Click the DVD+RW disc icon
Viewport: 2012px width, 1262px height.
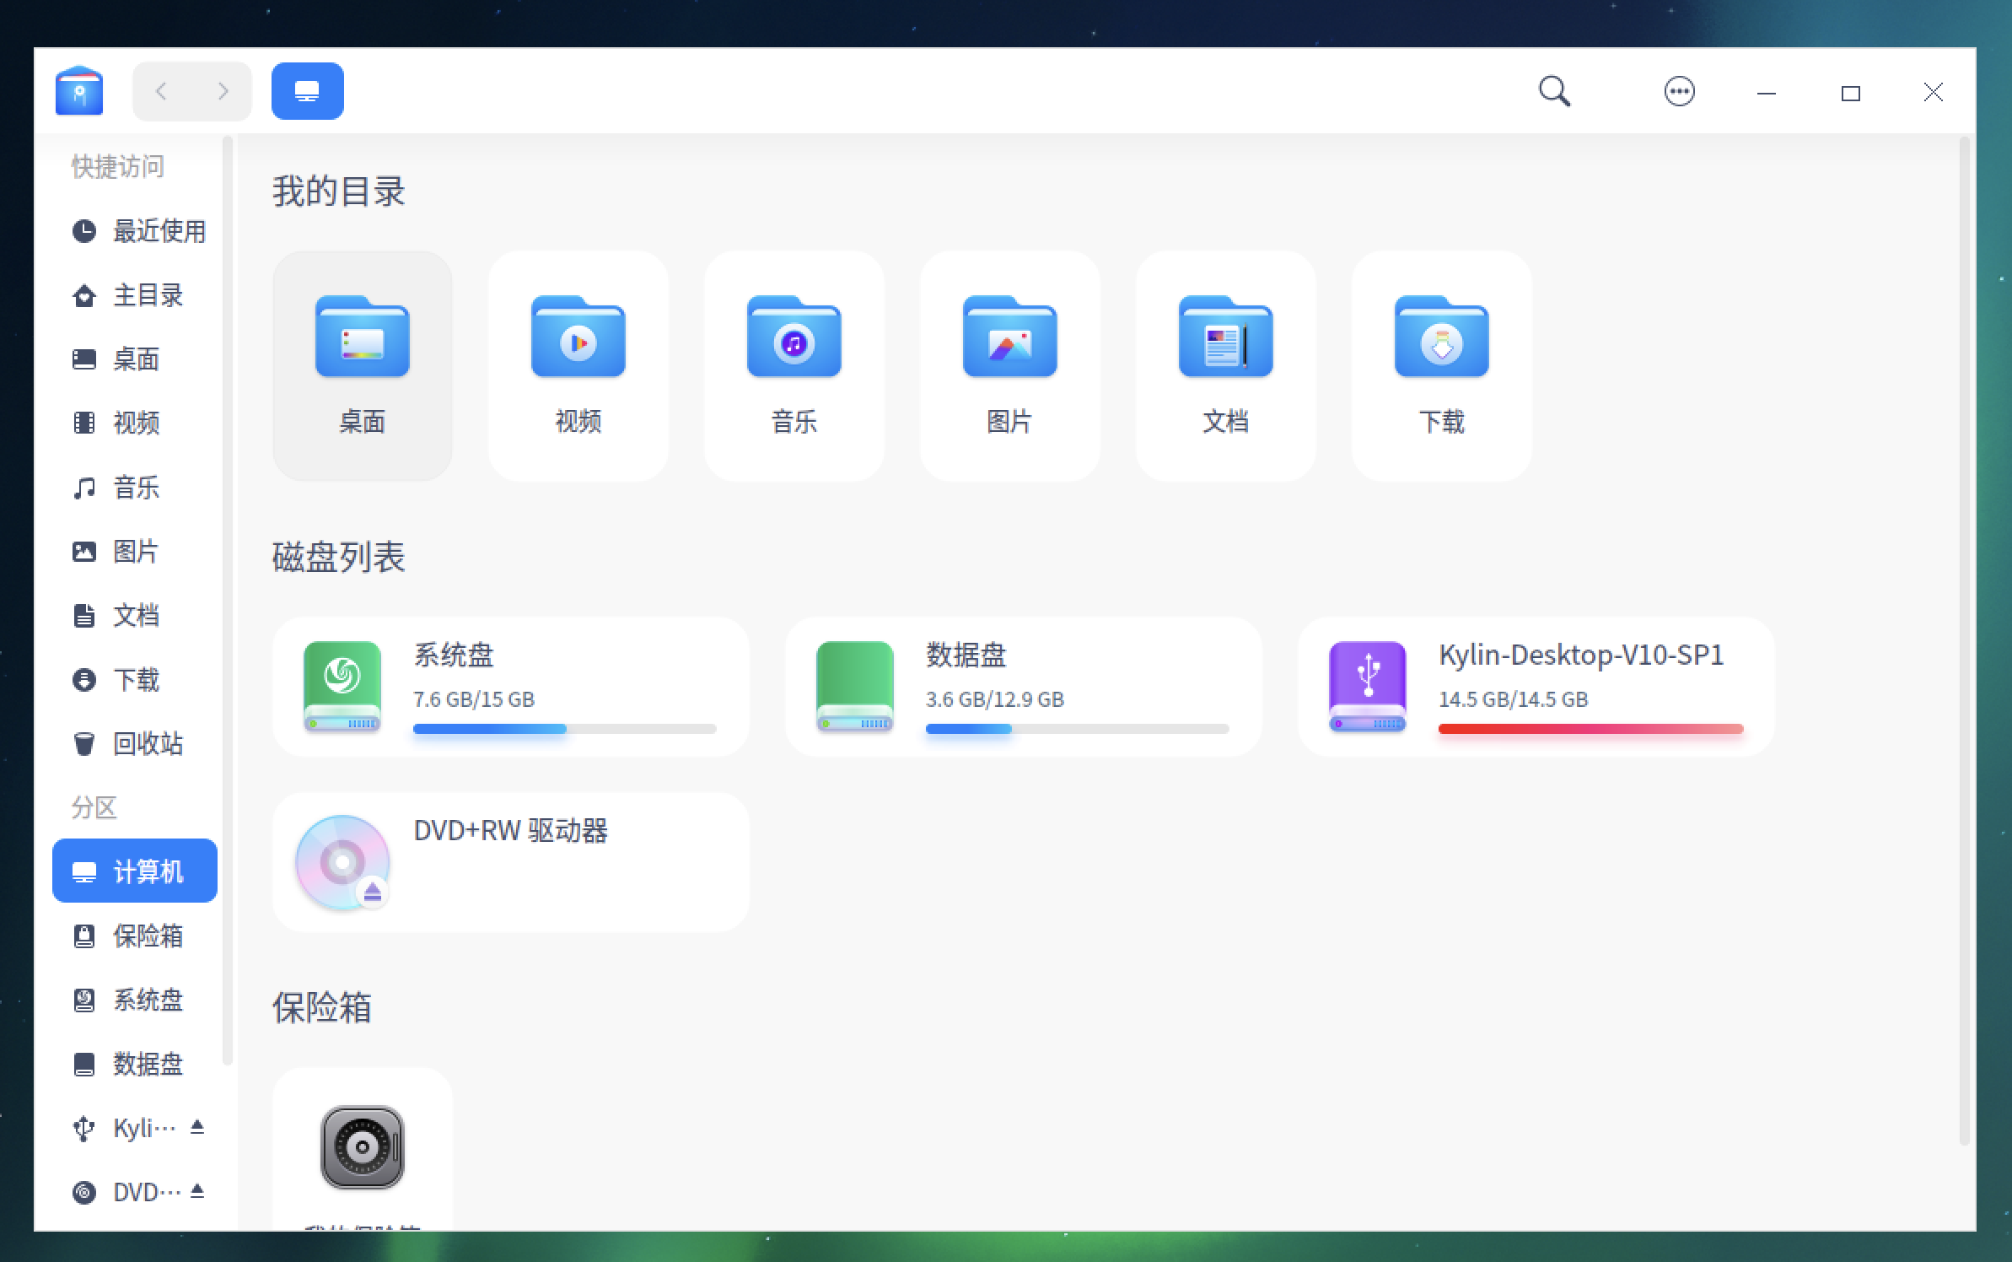(342, 862)
